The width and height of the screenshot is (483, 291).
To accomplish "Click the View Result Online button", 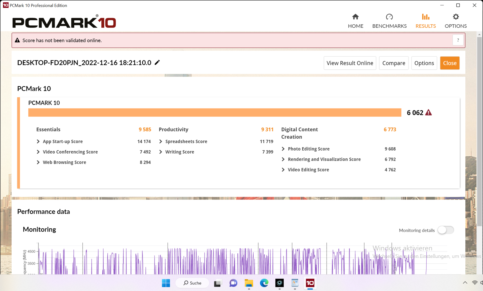I will tap(350, 63).
